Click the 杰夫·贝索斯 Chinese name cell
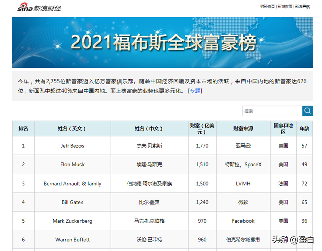Screen dimensions: 322x251 click(149, 146)
